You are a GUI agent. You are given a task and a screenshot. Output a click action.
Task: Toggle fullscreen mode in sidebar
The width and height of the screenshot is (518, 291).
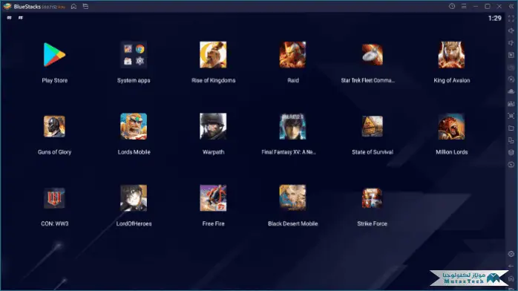coord(511,19)
